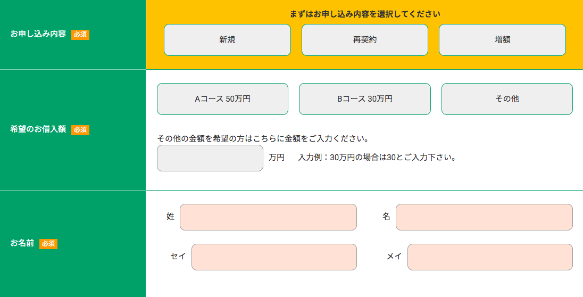The image size is (583, 297).
Task: Click 必須 badge beside 希望のお借入額
Action: pyautogui.click(x=80, y=129)
